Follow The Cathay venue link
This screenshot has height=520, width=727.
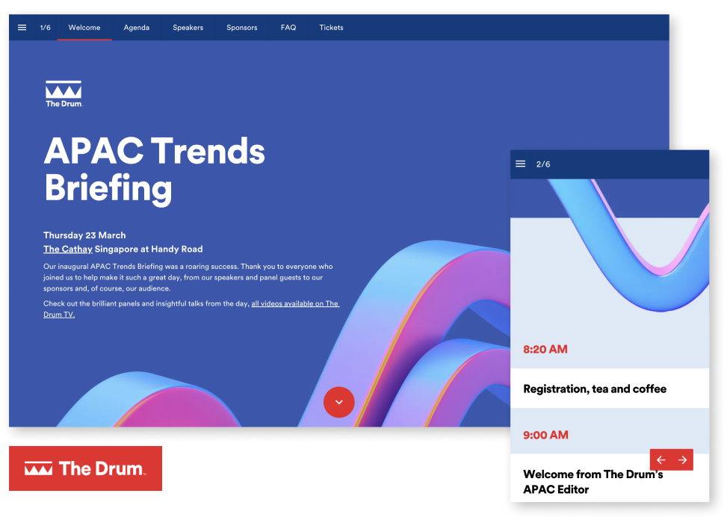click(68, 250)
